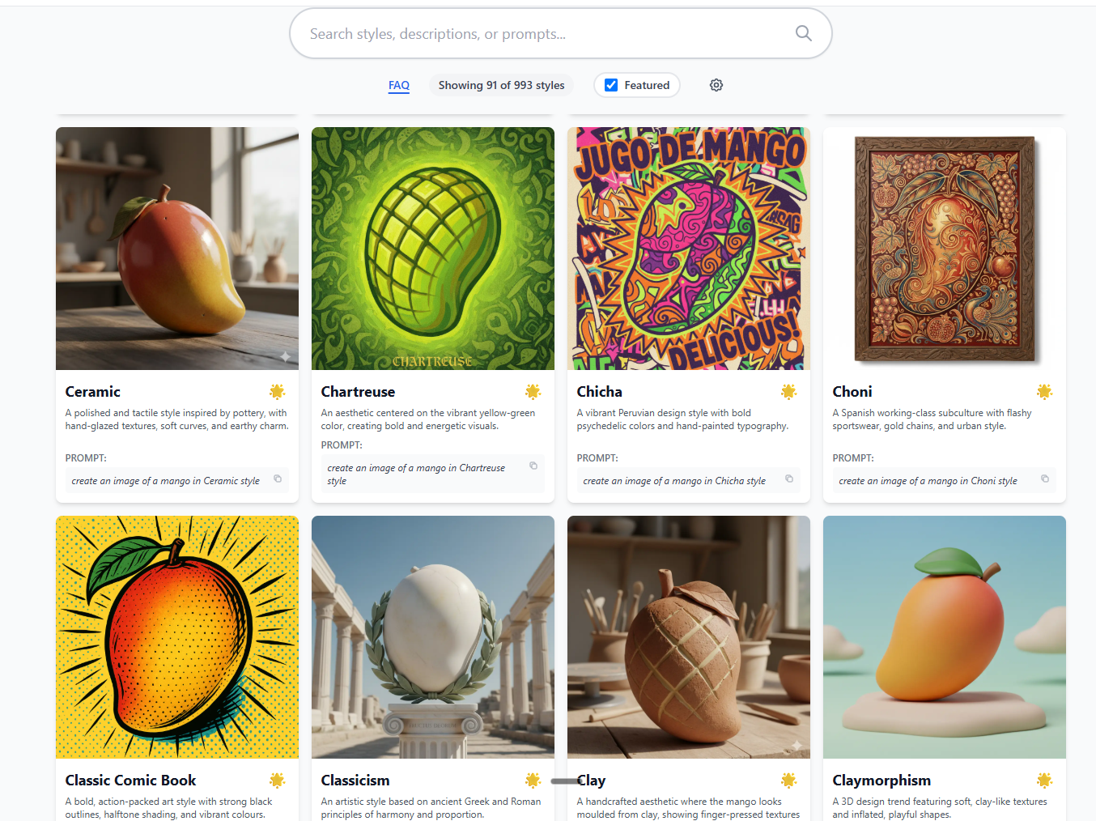Click the star badge on Classic Comic Book

click(277, 781)
